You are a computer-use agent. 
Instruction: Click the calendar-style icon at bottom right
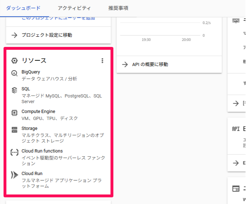[x=236, y=188]
